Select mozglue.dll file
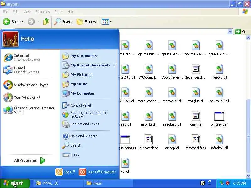Image resolution: width=251 pixels, height=188 pixels. (195, 95)
